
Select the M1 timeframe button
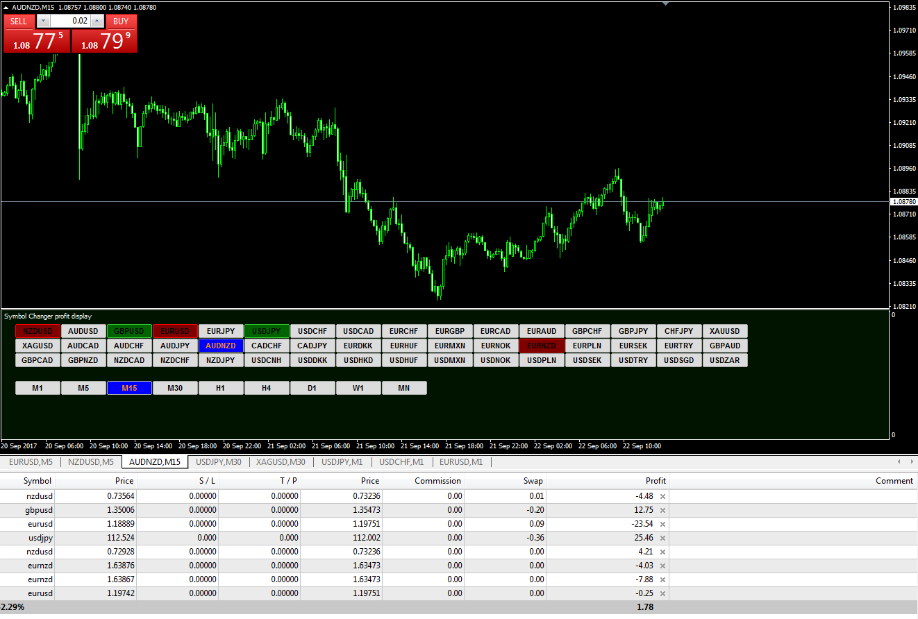(37, 388)
